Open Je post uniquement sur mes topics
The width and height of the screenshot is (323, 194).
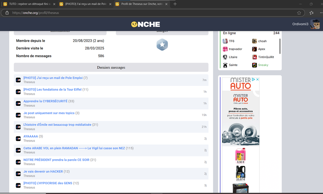point(49,113)
